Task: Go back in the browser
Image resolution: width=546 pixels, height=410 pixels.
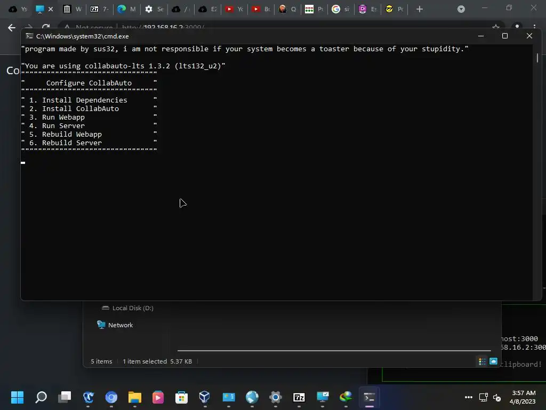Action: pos(12,28)
